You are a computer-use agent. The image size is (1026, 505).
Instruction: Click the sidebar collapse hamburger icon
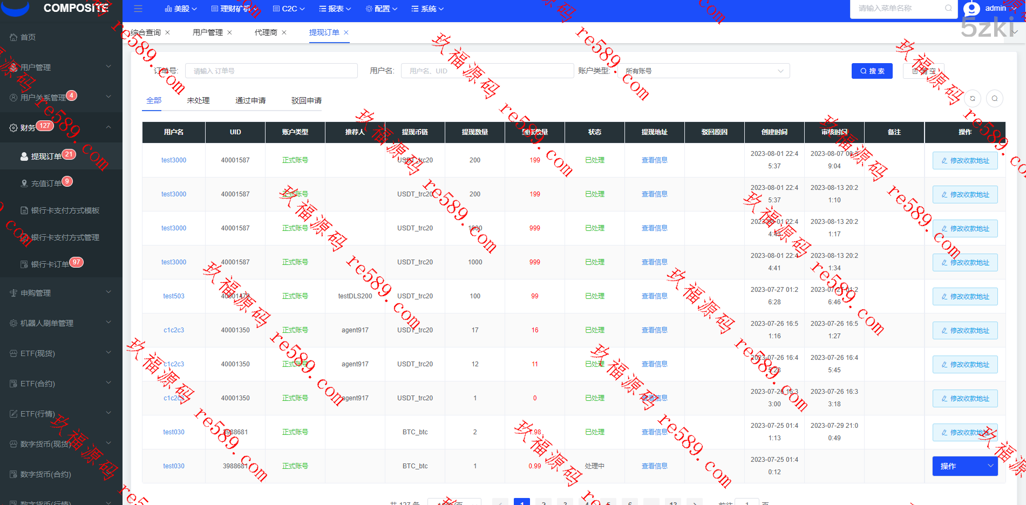tap(138, 9)
